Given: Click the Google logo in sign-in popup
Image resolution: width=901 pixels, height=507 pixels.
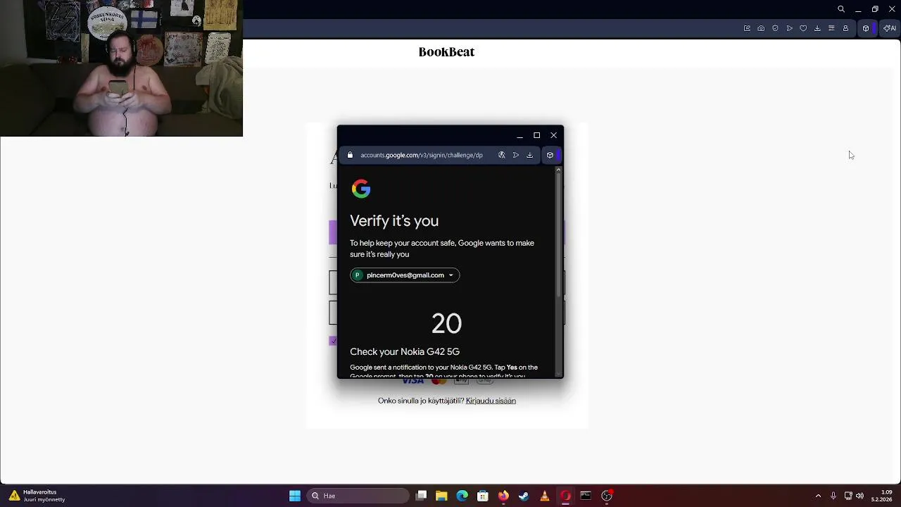Looking at the screenshot, I should click(361, 188).
